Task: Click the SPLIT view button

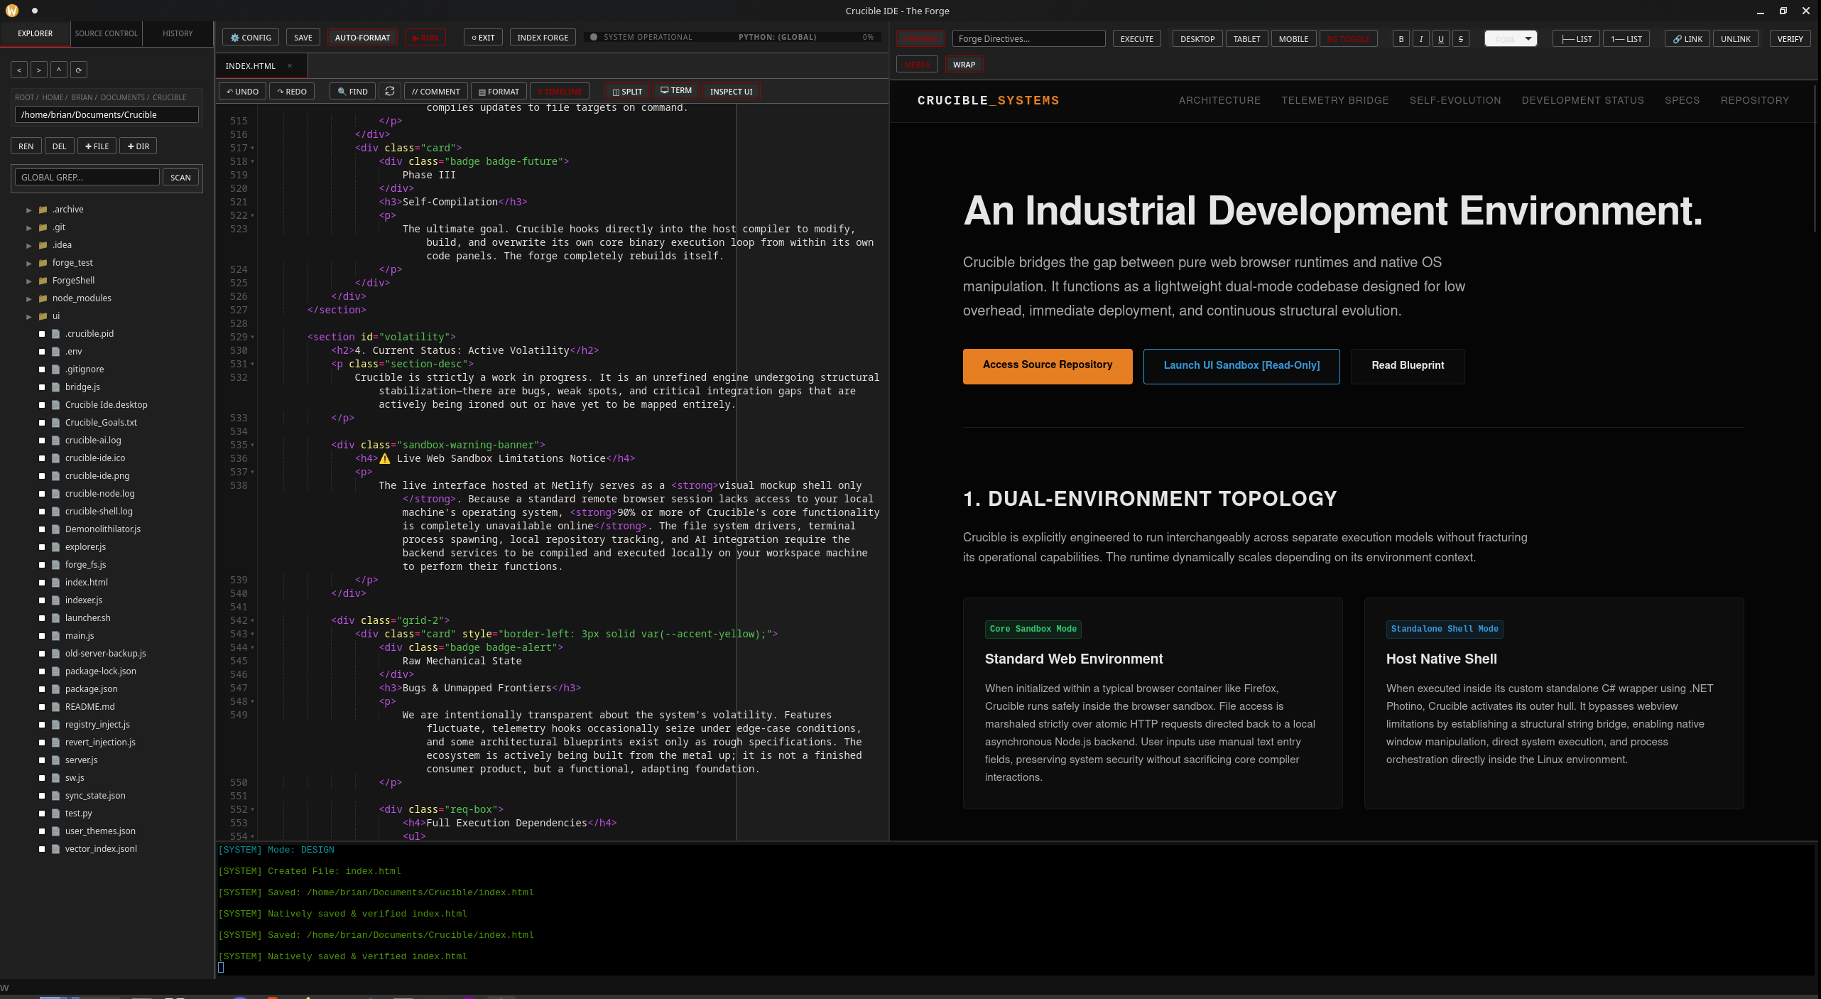Action: point(627,92)
